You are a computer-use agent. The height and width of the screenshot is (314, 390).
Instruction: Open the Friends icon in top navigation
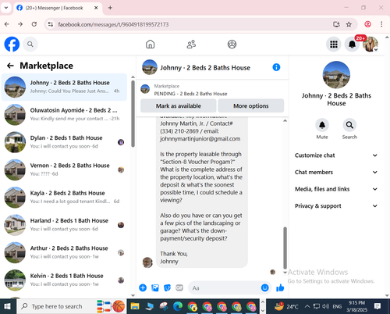coord(191,45)
